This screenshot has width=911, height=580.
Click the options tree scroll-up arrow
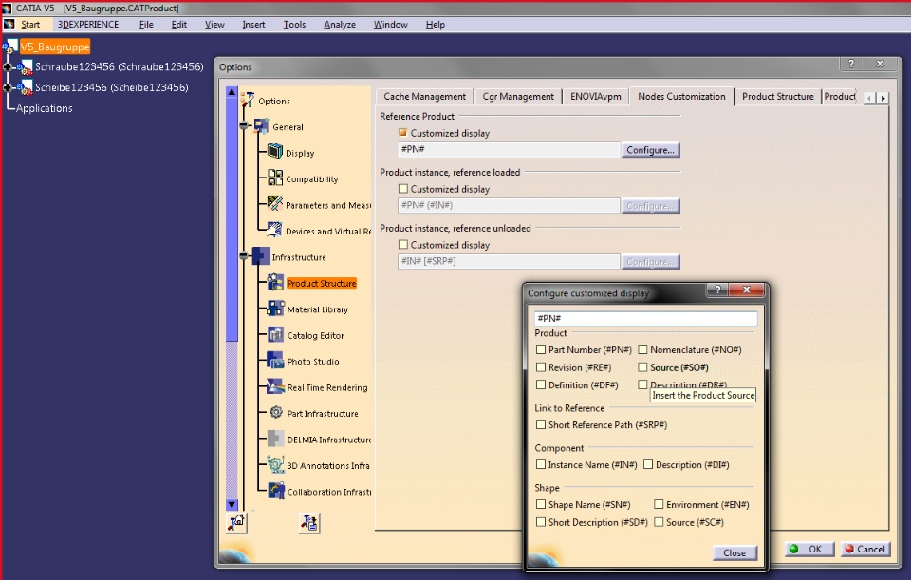pos(232,91)
